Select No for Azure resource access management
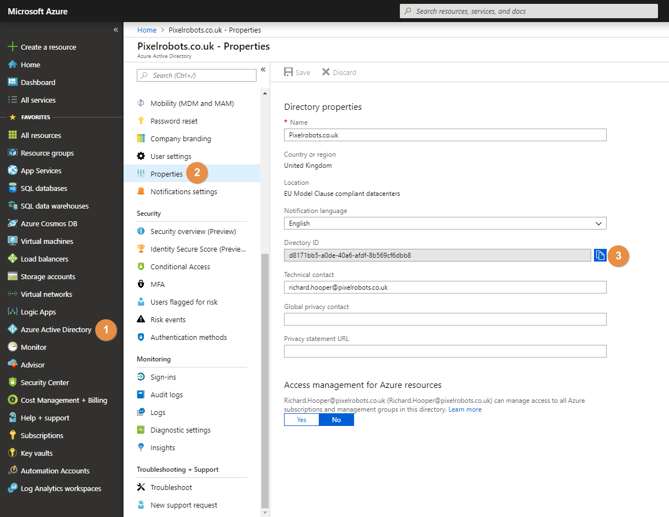The width and height of the screenshot is (669, 517). [336, 419]
